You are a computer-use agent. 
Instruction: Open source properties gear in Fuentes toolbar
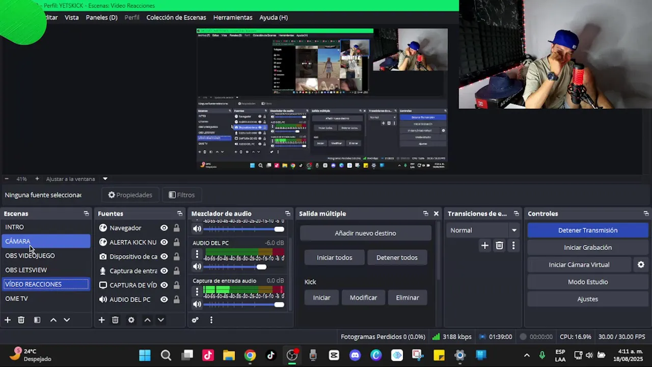131,320
